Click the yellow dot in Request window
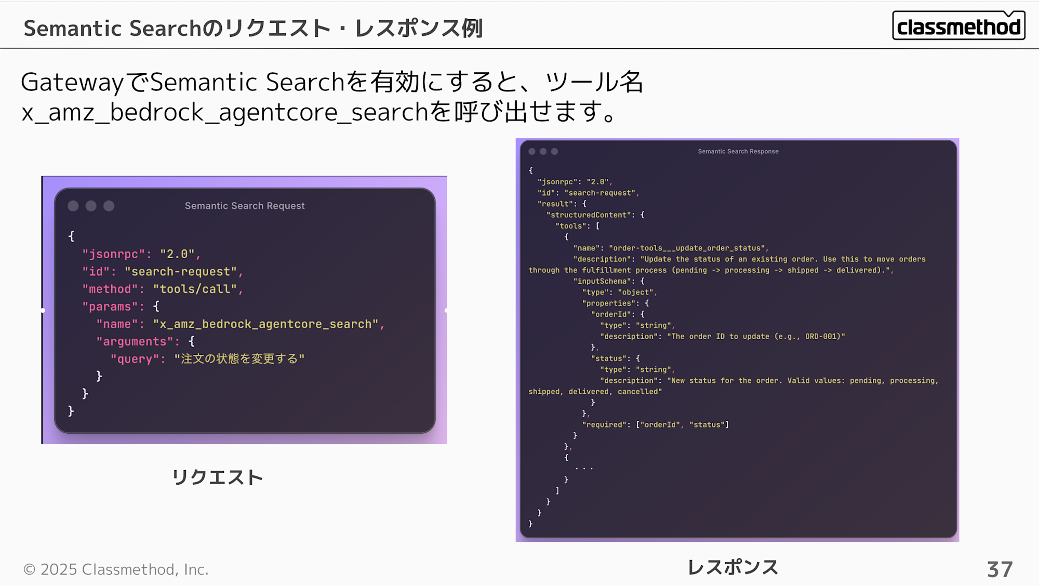Viewport: 1039px width, 586px height. 91,206
